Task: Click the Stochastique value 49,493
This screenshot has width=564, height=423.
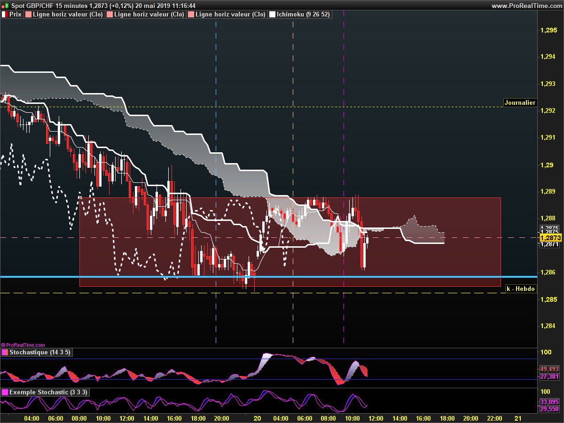Action: pyautogui.click(x=549, y=369)
